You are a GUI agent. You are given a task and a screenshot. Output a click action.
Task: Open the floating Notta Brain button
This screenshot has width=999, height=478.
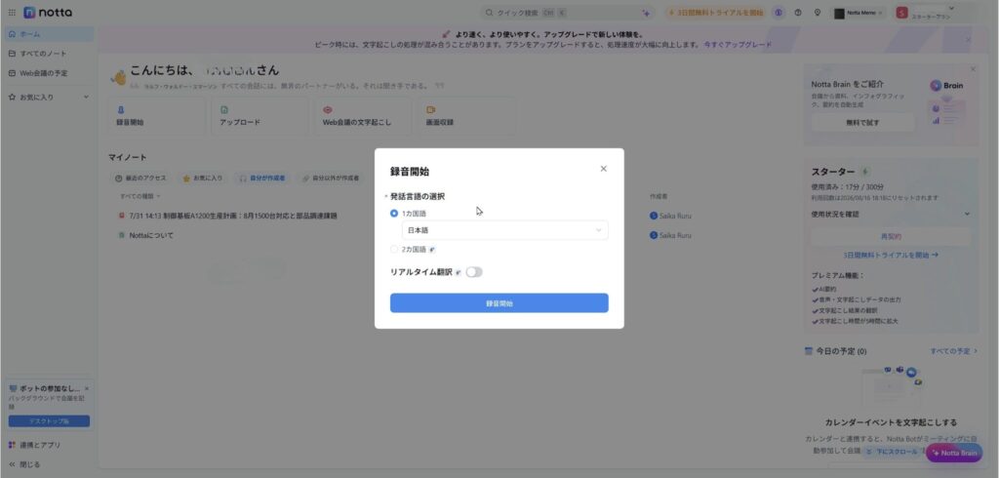[x=954, y=454]
